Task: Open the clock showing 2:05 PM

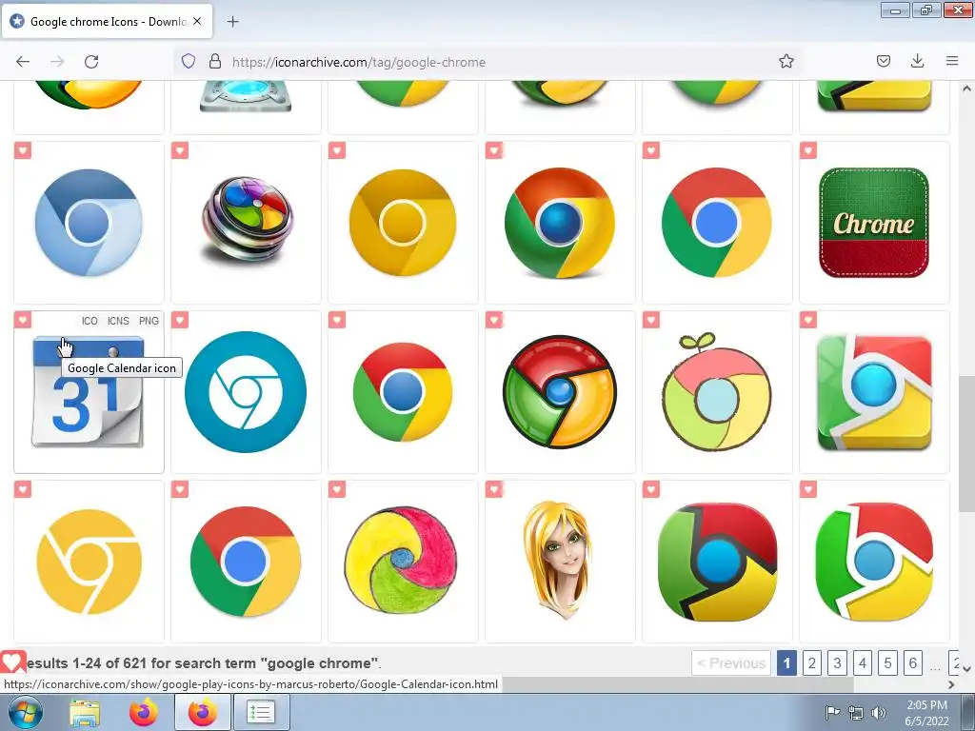Action: [926, 713]
